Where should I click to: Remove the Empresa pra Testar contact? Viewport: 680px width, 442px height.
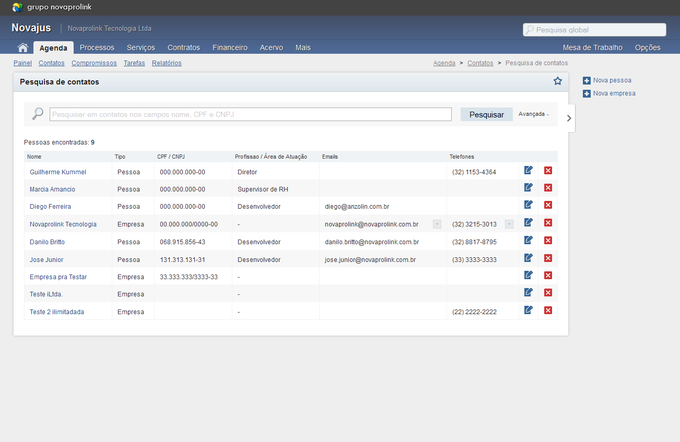548,276
